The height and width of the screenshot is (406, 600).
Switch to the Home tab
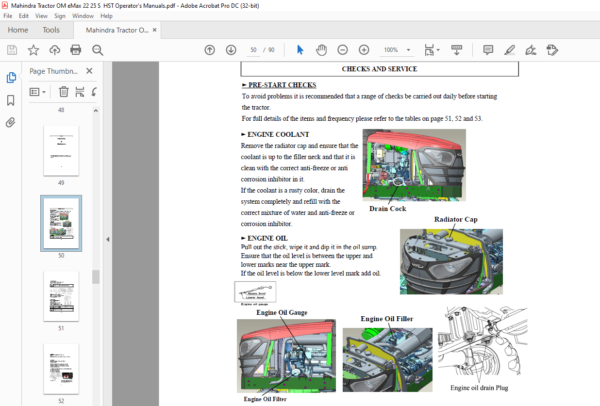18,30
